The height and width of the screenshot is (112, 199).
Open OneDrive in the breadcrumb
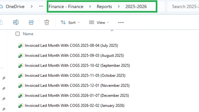point(15,7)
